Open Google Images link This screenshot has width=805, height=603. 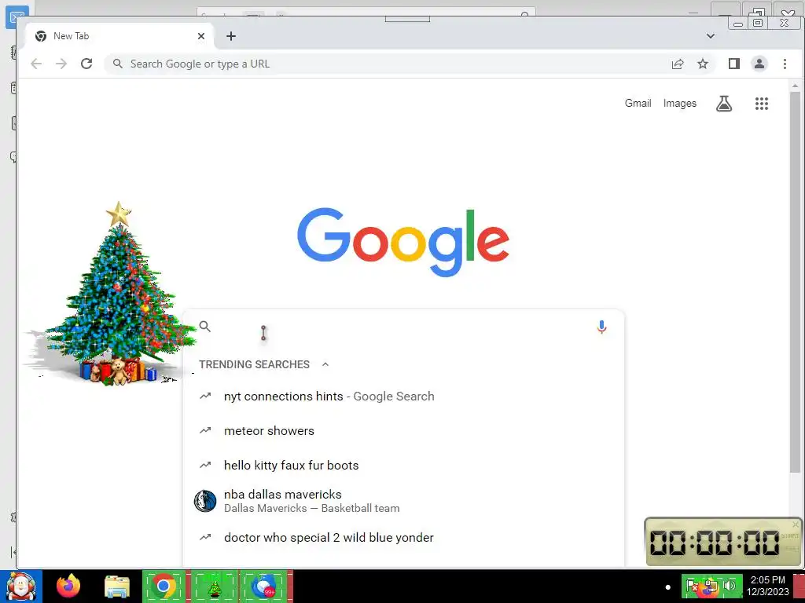pyautogui.click(x=680, y=103)
